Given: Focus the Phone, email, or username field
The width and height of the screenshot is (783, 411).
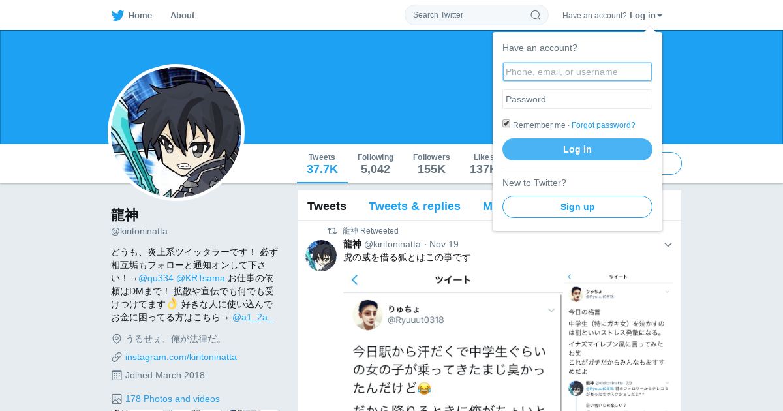Looking at the screenshot, I should [x=577, y=72].
